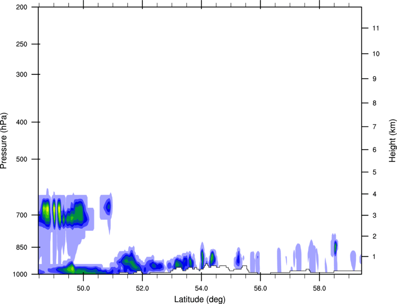Click the 8 km height label
This screenshot has width=397, height=304.
pyautogui.click(x=375, y=103)
